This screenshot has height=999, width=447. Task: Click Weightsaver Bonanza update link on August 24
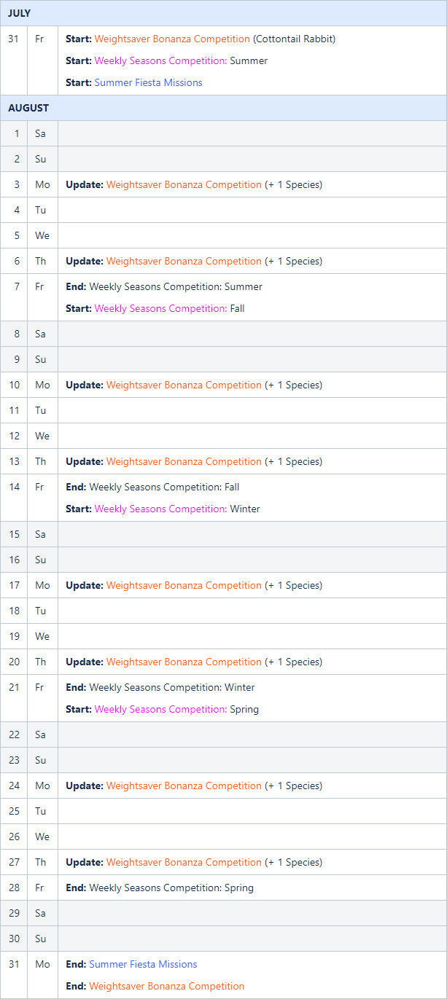[x=184, y=786]
